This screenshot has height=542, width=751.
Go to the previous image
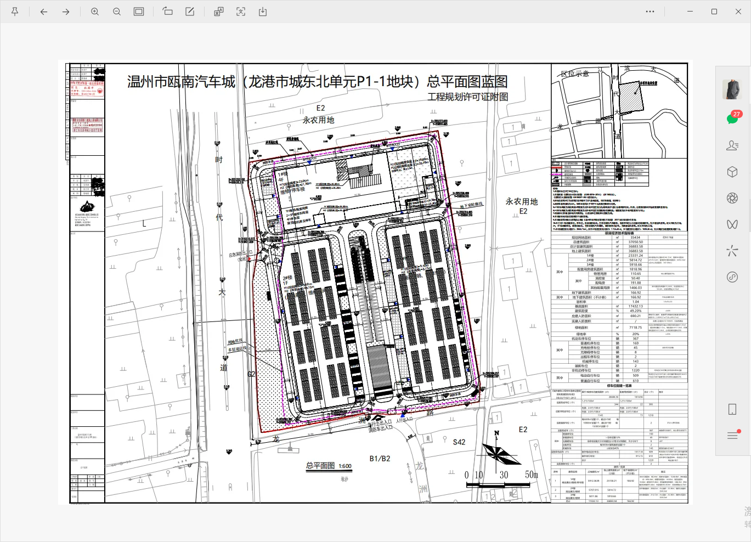[x=44, y=12]
